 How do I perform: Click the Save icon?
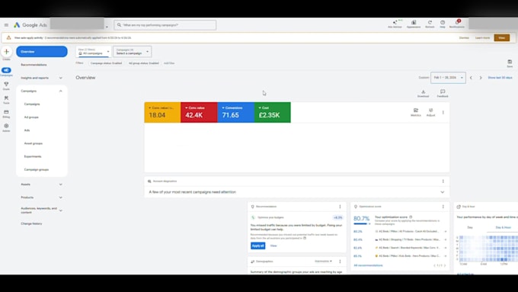[x=510, y=62]
